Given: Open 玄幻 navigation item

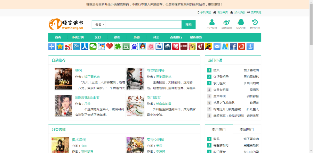Looking at the screenshot, I should click(98, 37).
